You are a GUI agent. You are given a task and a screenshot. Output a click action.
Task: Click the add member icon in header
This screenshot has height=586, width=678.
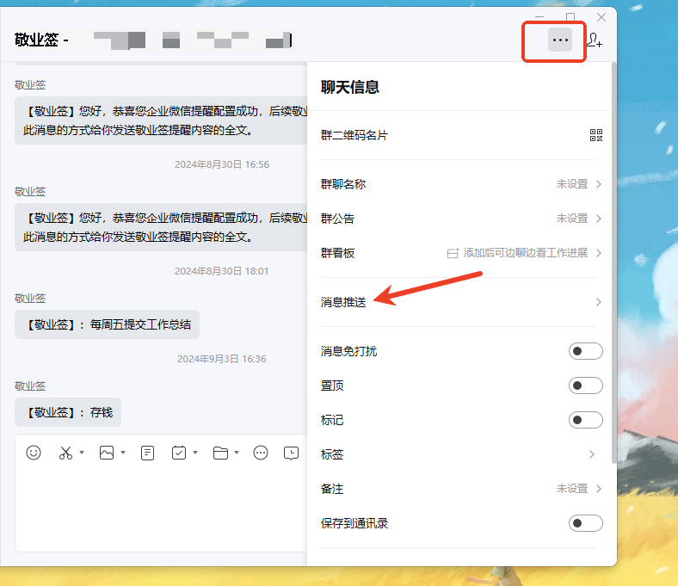coord(594,40)
